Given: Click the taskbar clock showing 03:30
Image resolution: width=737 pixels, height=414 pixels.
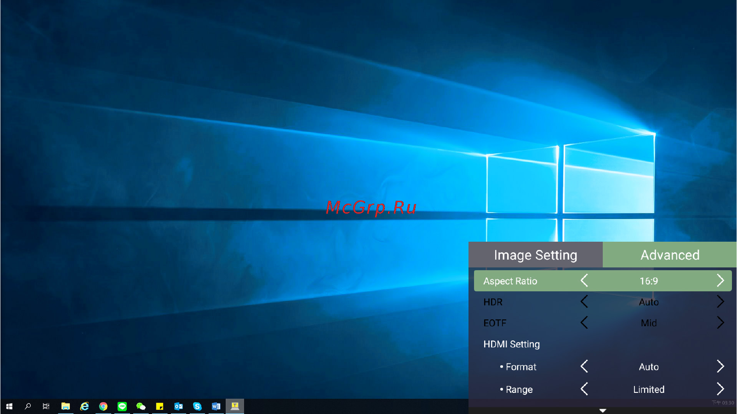Looking at the screenshot, I should coord(723,403).
